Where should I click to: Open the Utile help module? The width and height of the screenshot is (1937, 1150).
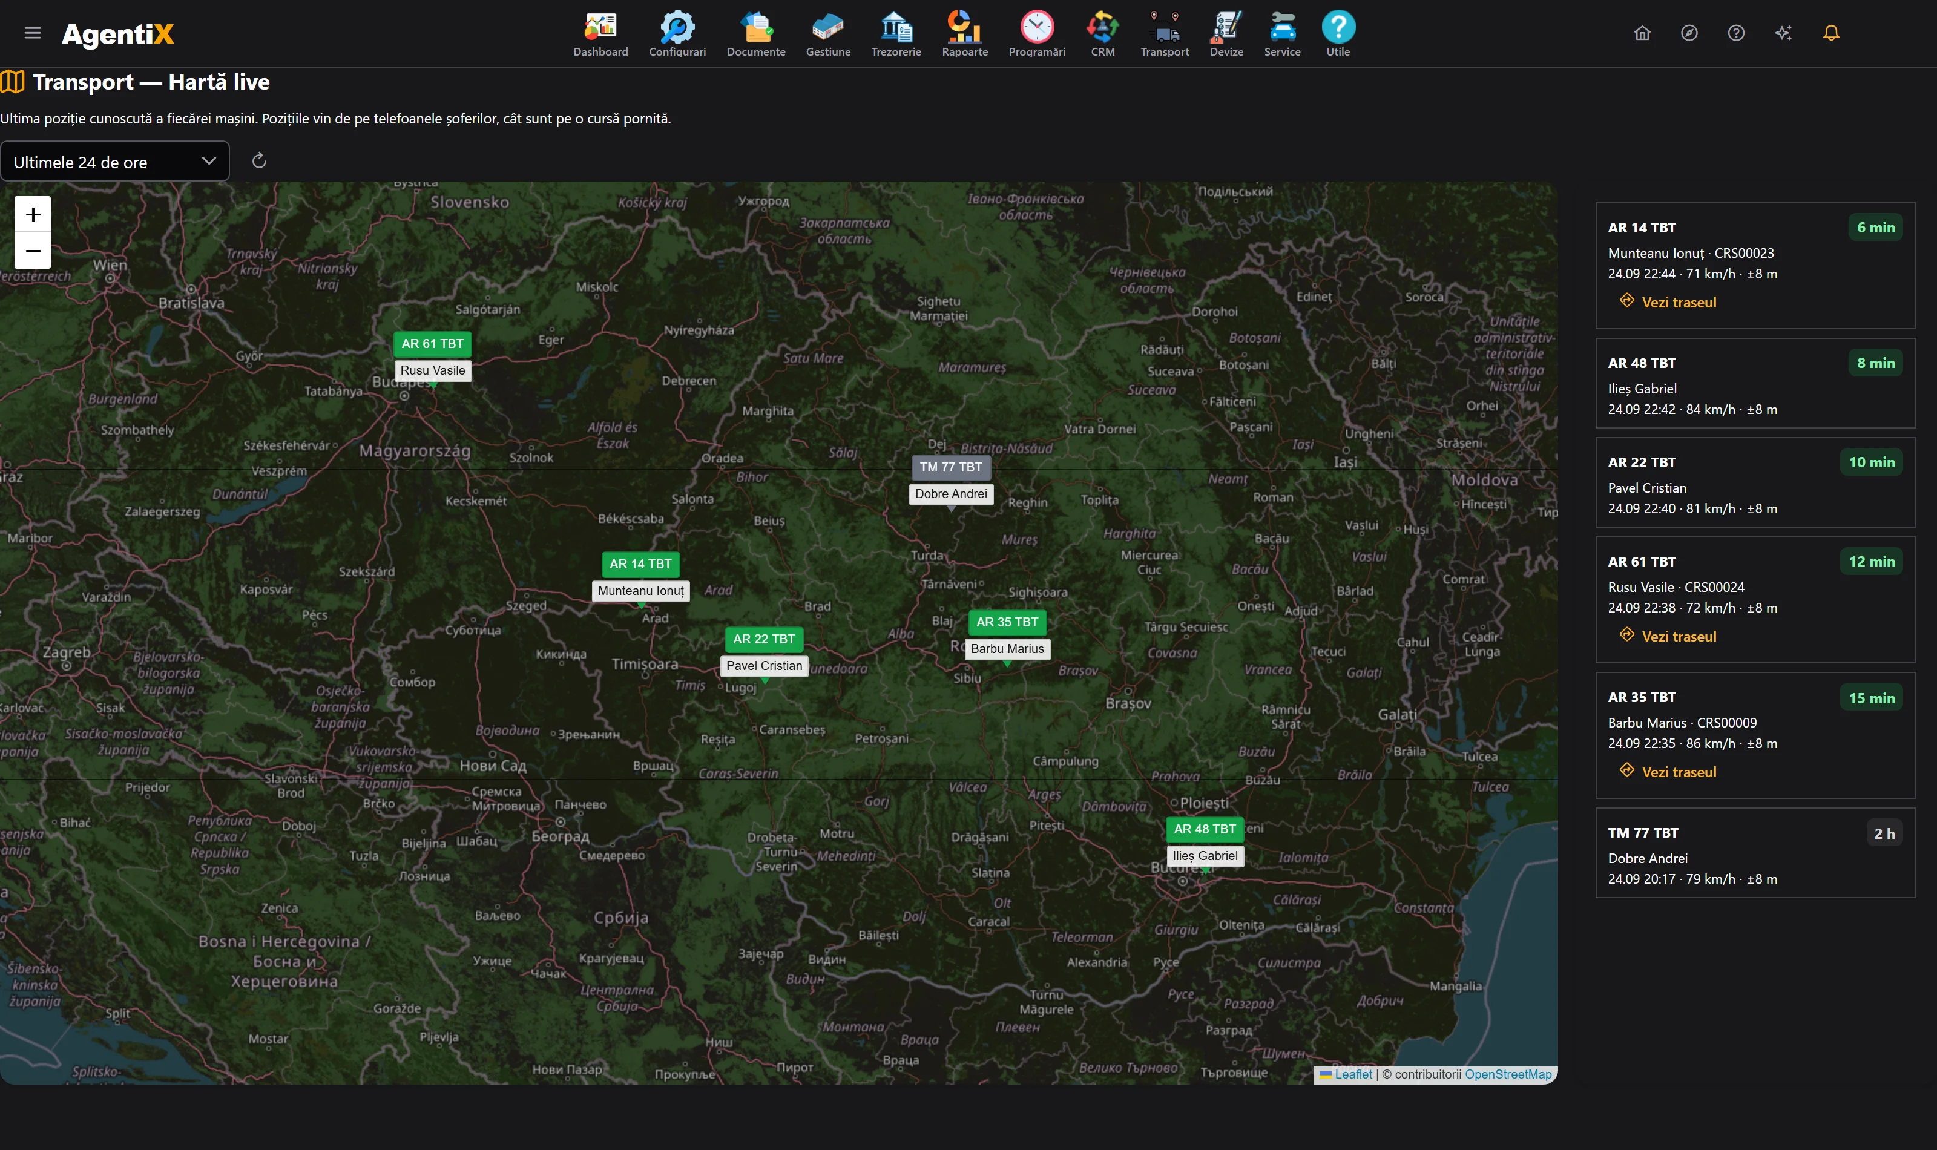pos(1338,34)
